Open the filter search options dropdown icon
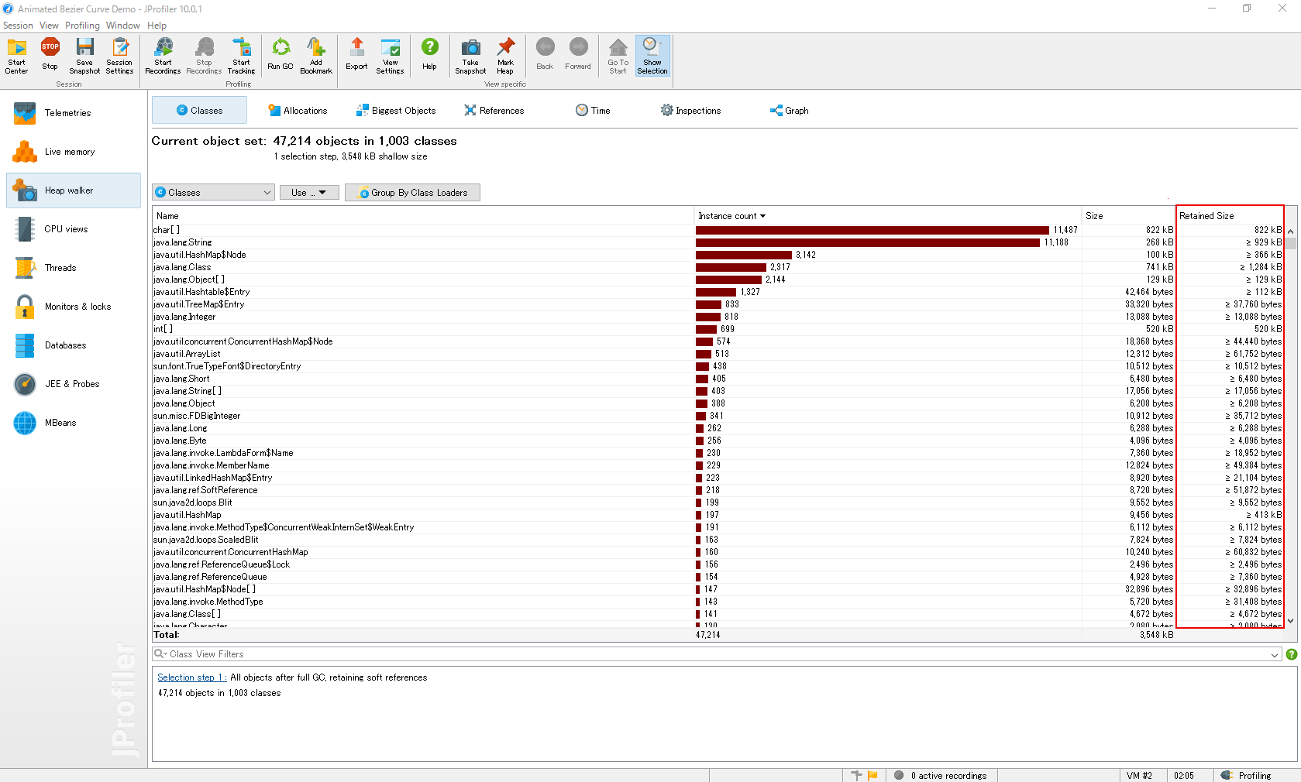This screenshot has height=782, width=1301. click(160, 654)
